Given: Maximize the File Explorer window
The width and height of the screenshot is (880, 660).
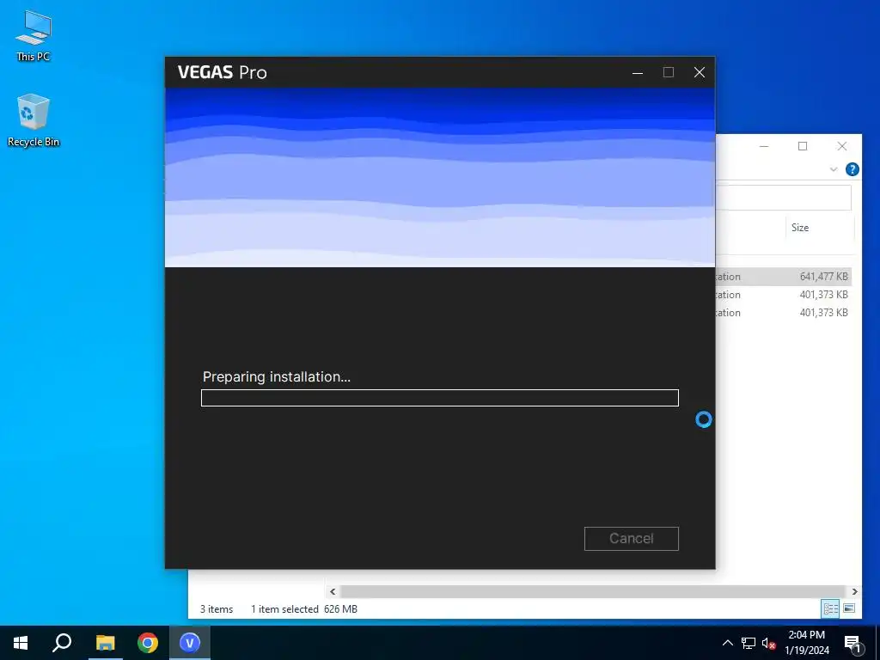Looking at the screenshot, I should (x=803, y=146).
